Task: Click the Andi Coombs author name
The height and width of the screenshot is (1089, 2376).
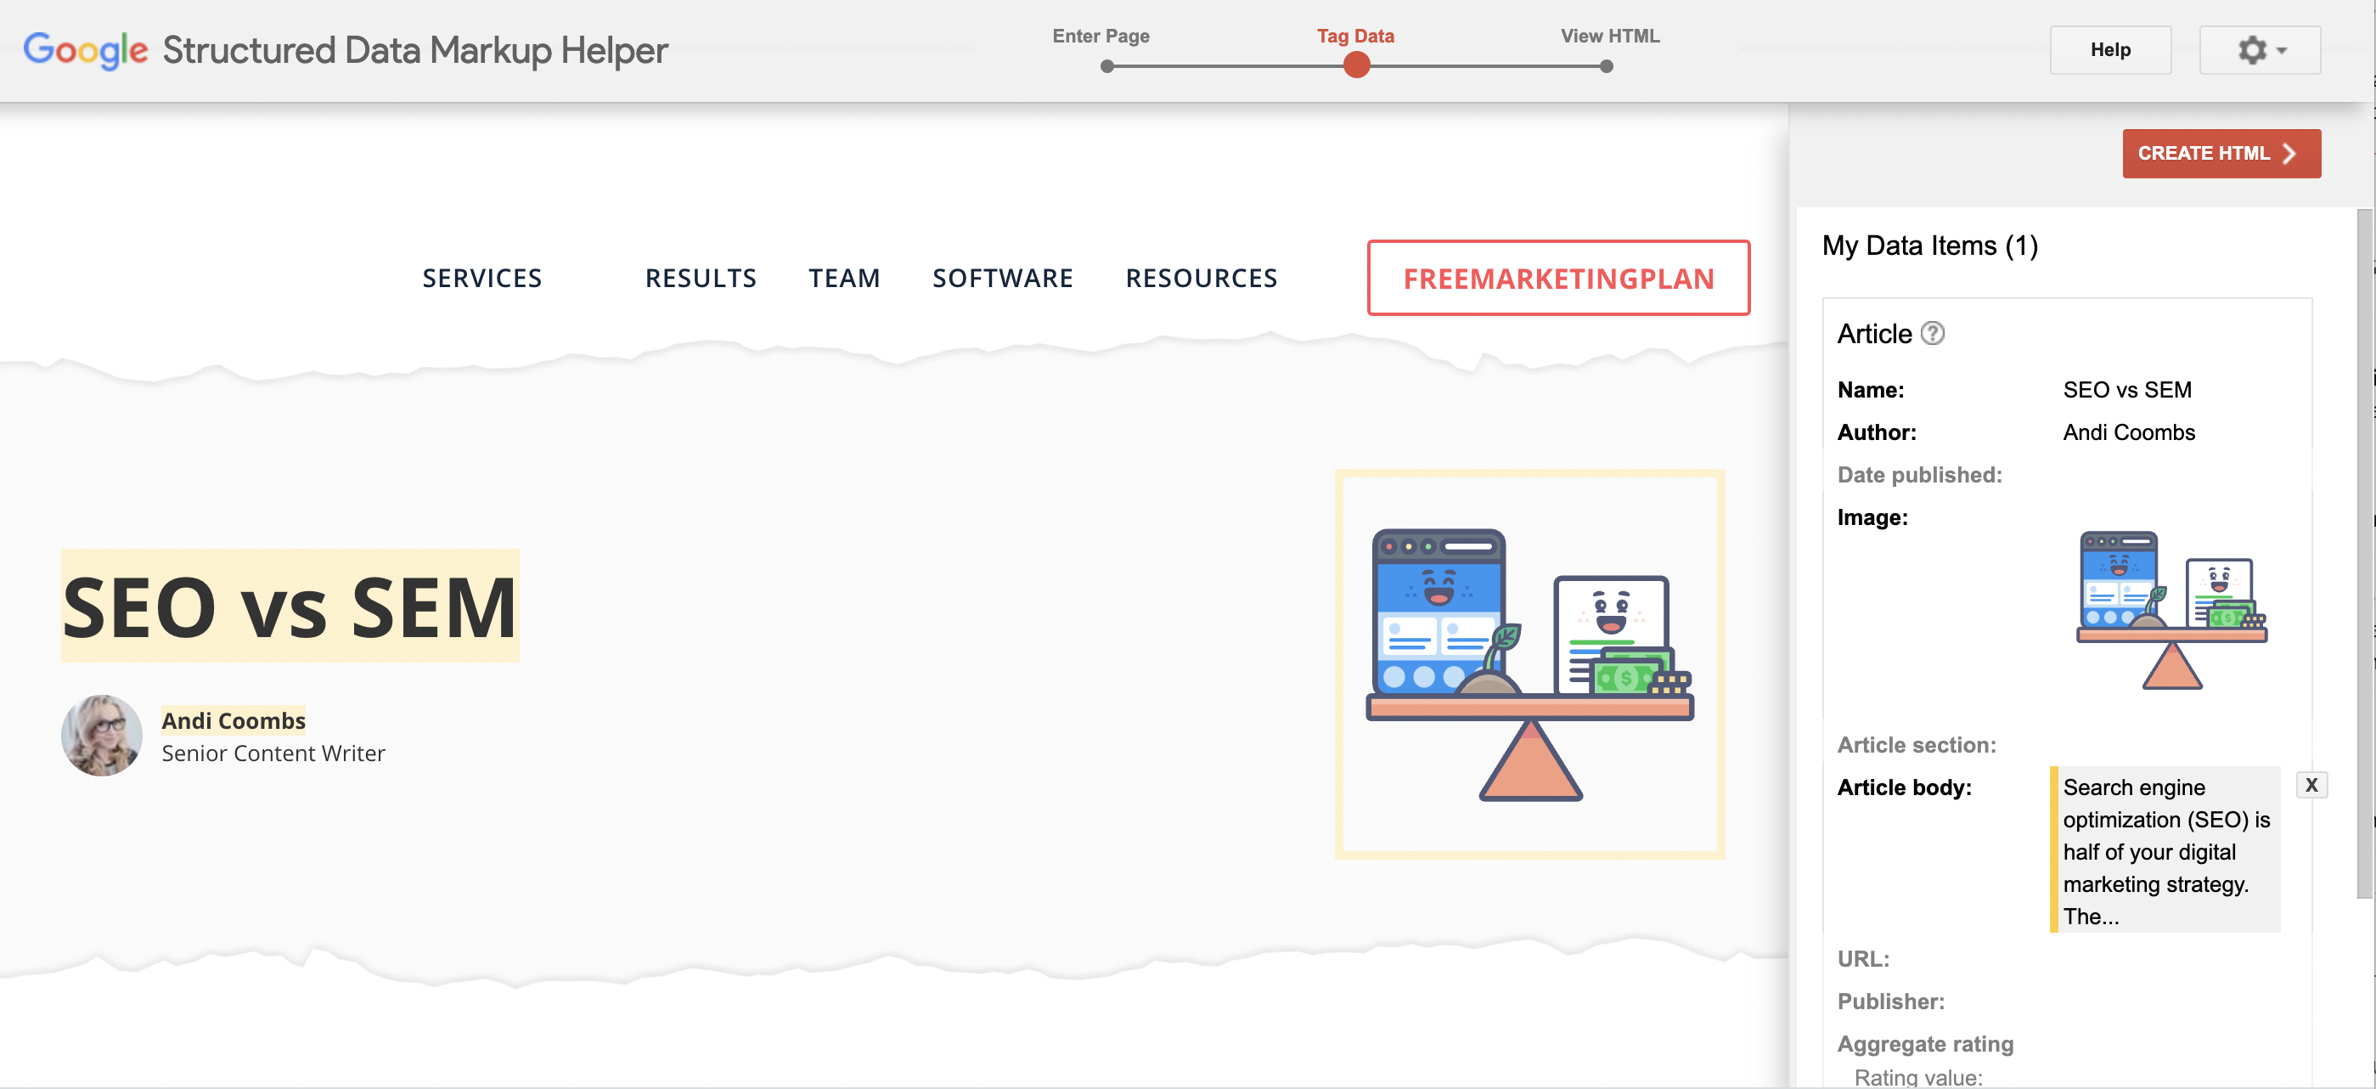Action: tap(234, 719)
